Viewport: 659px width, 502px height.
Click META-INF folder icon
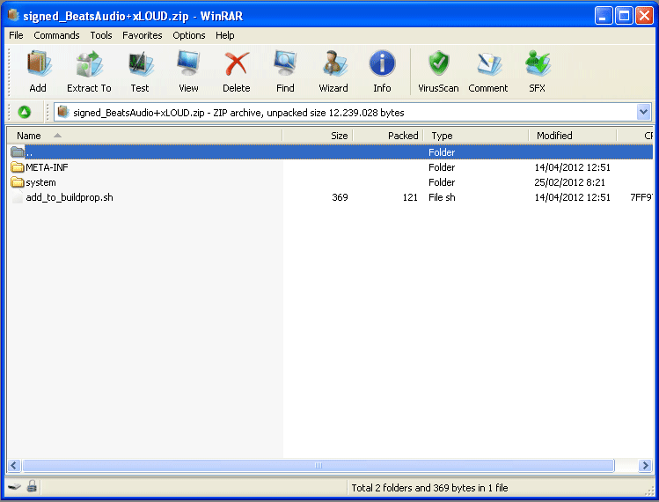[18, 167]
